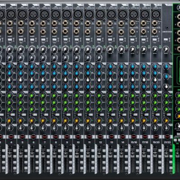Click the yellow FX knob on channel 7

click(43, 120)
